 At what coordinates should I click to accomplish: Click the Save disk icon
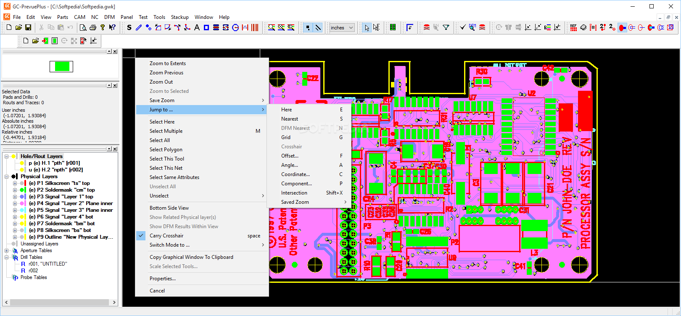point(28,27)
